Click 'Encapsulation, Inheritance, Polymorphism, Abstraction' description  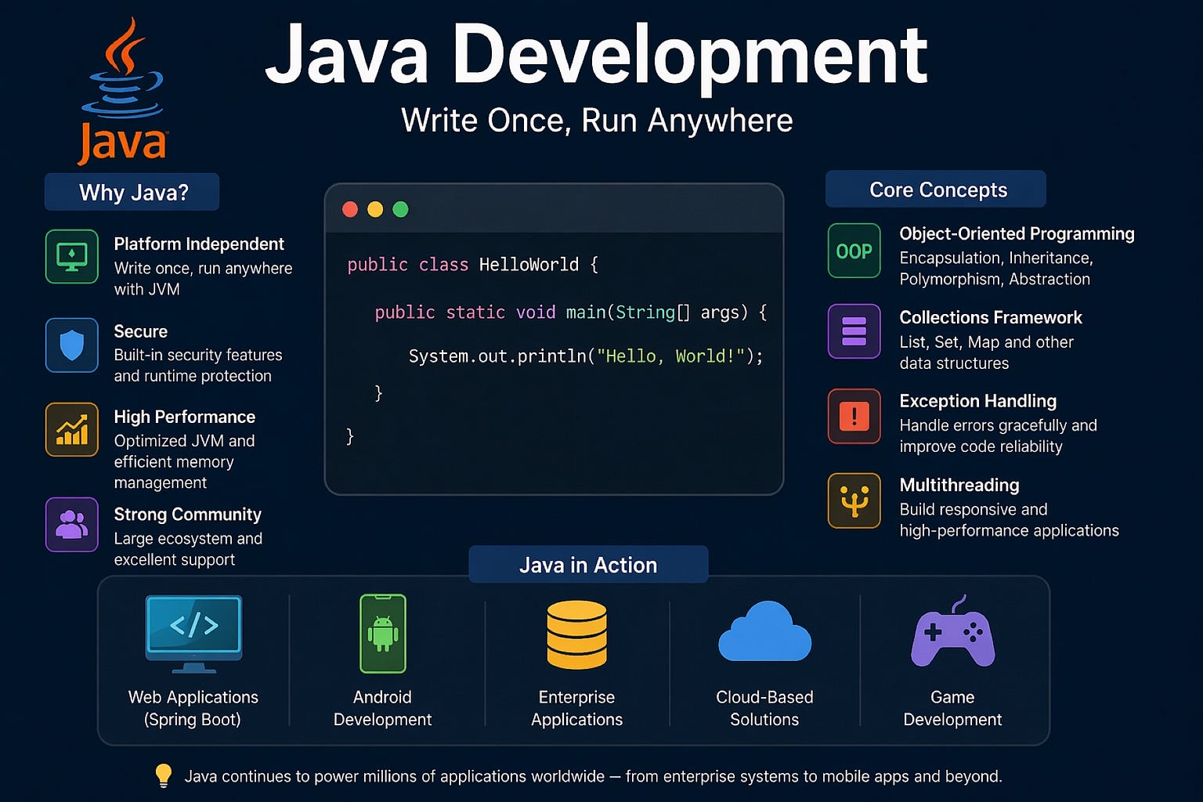click(996, 269)
